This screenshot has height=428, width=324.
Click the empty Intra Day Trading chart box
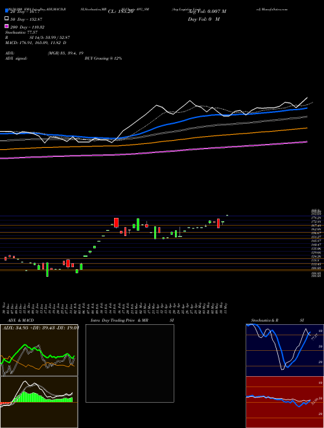point(130,363)
